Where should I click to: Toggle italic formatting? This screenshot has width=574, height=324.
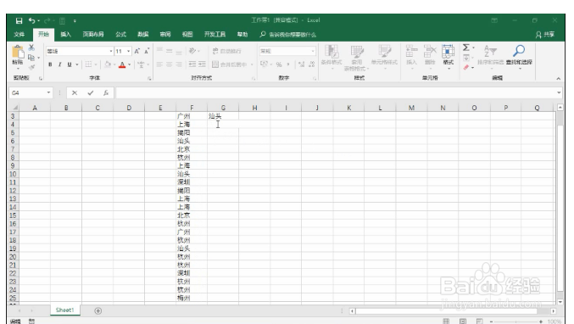coord(59,64)
